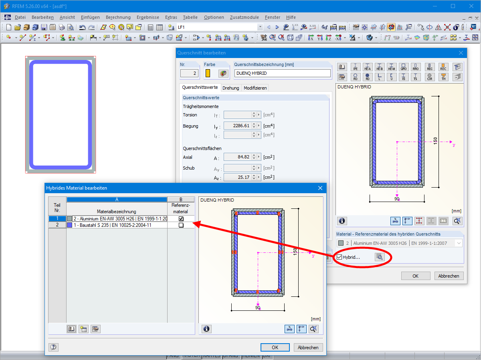The width and height of the screenshot is (481, 360).
Task: Click Abbrechen in the Querschnitt bearbeiten dialog
Action: pos(449,276)
